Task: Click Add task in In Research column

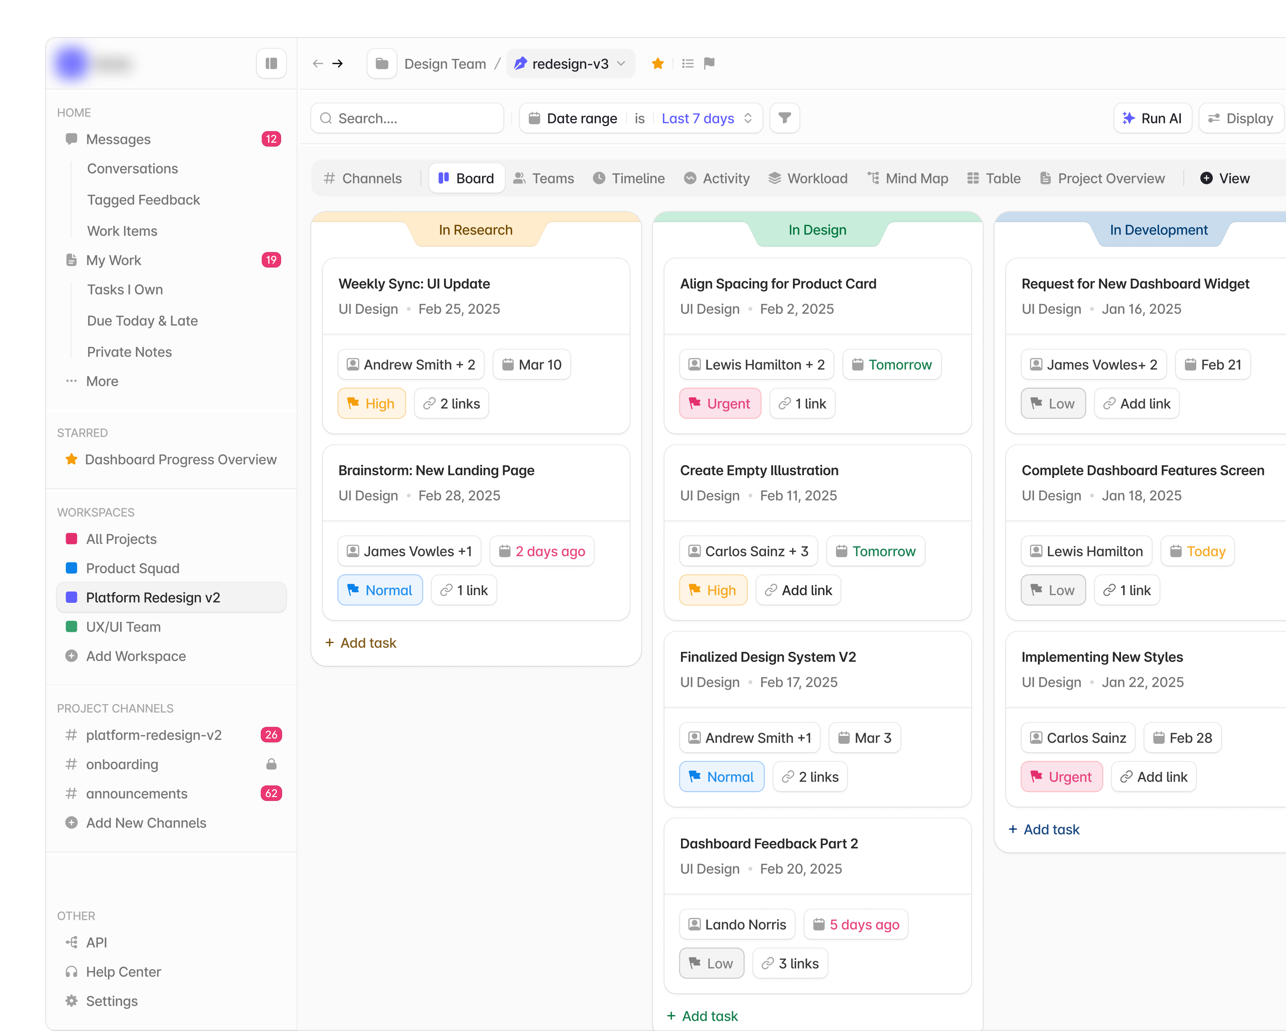Action: pyautogui.click(x=361, y=643)
